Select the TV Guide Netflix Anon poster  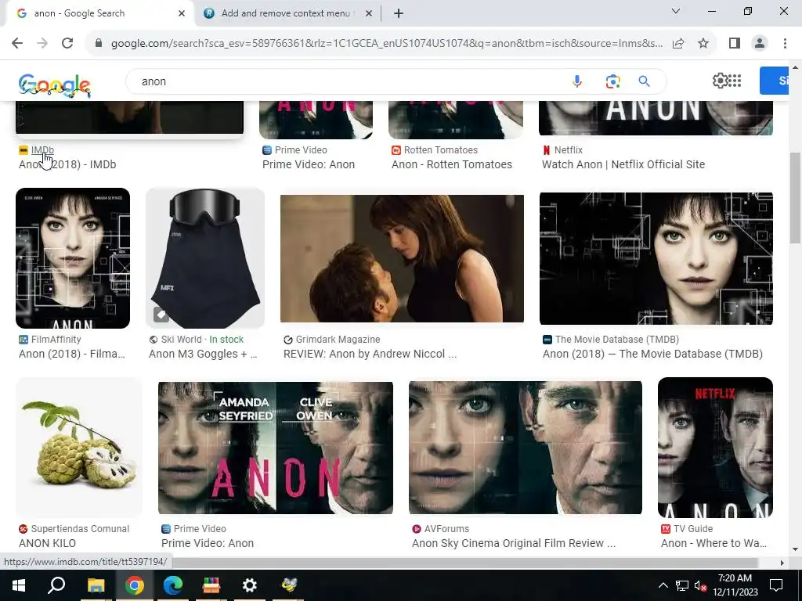(x=715, y=448)
